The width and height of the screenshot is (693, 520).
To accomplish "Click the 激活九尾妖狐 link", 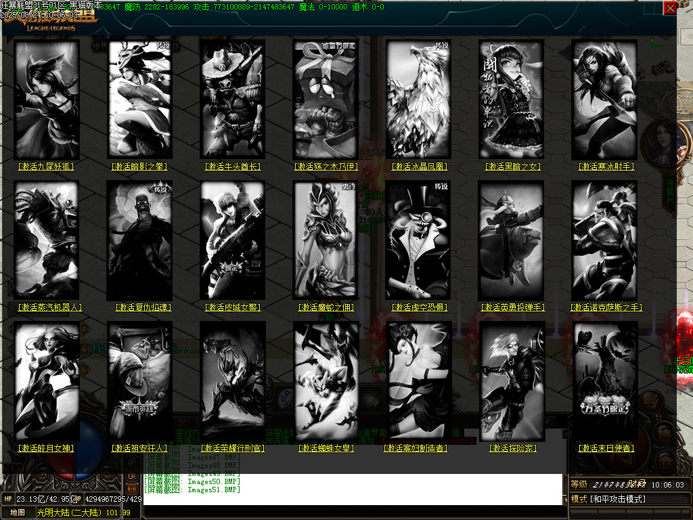I will pyautogui.click(x=46, y=167).
